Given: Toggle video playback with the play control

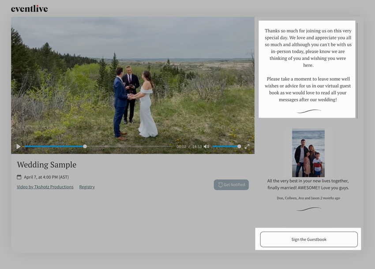Looking at the screenshot, I should [18, 146].
